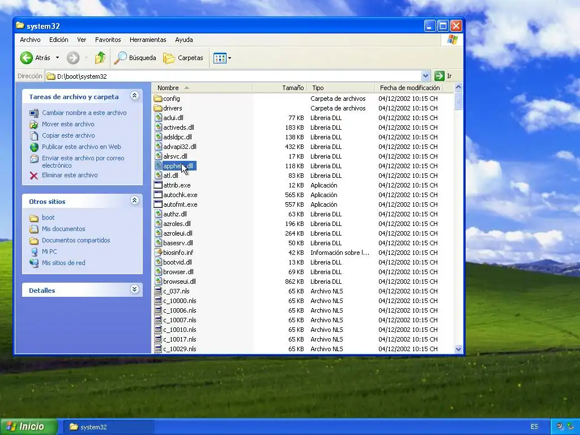Open the Inicio start button
This screenshot has width=580, height=435.
point(28,427)
